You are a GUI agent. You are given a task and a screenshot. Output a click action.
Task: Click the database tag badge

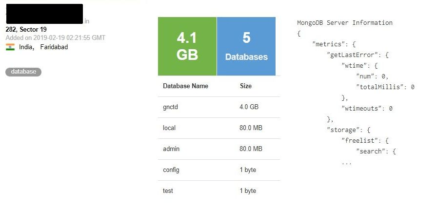point(23,72)
